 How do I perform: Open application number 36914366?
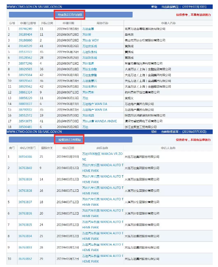pos(25,156)
